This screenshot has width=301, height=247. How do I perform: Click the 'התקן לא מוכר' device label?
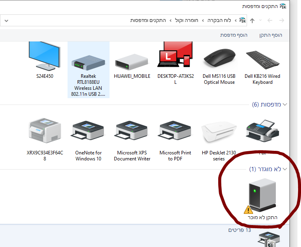tap(262, 217)
